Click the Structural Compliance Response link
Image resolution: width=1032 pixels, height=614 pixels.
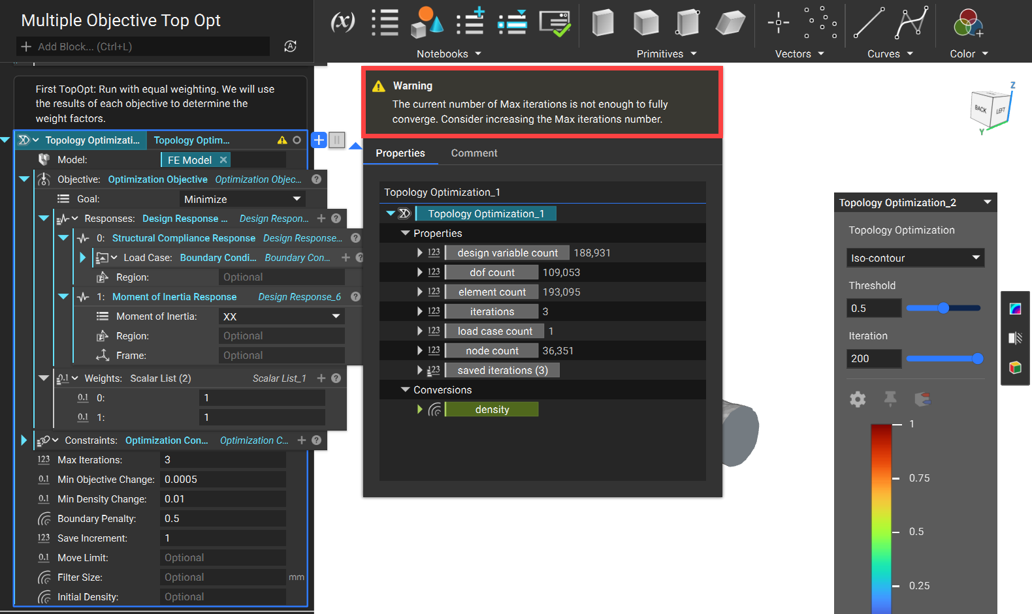point(184,238)
